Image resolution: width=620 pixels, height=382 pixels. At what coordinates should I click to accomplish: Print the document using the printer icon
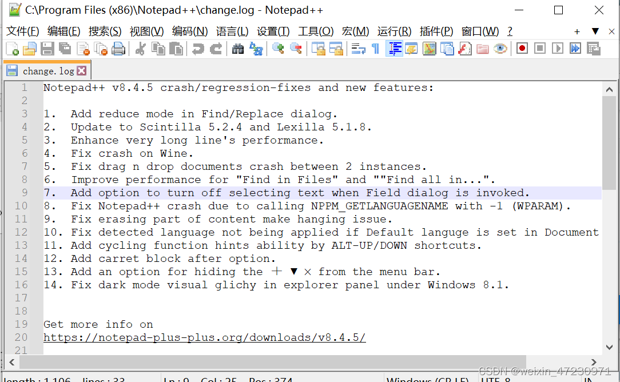(x=118, y=49)
